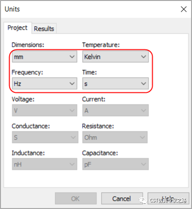Expand the Temperature Kelvin dropdown
Viewport: 192px width, 209px height.
tap(116, 57)
